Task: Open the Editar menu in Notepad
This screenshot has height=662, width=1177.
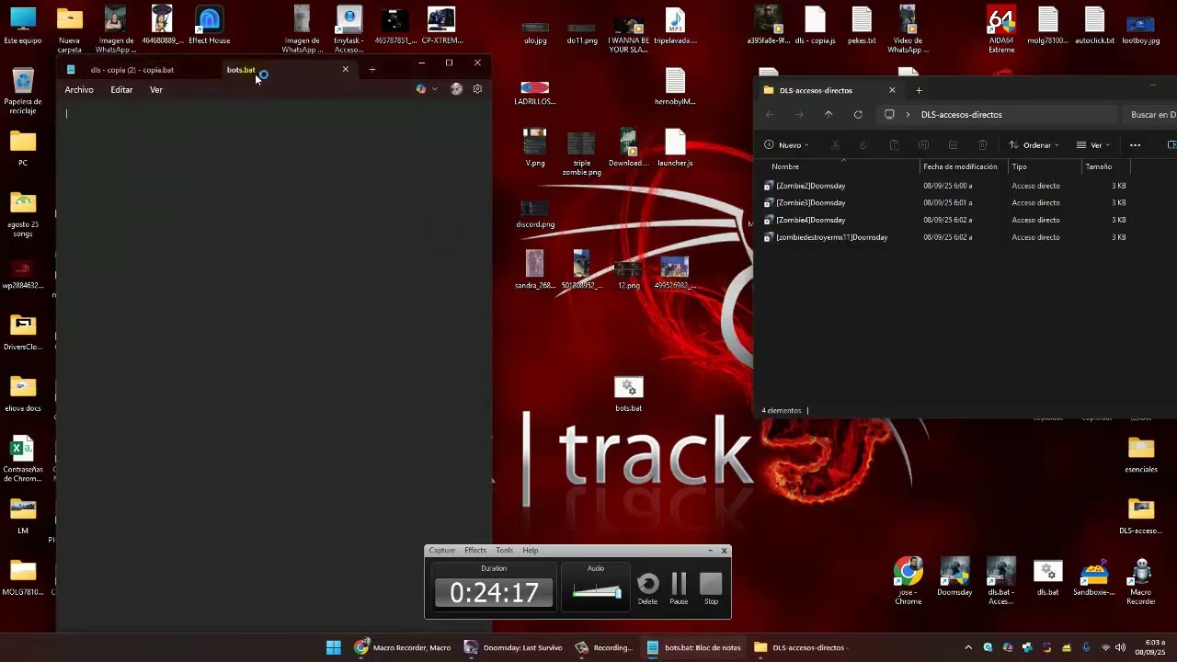Action: coord(121,89)
